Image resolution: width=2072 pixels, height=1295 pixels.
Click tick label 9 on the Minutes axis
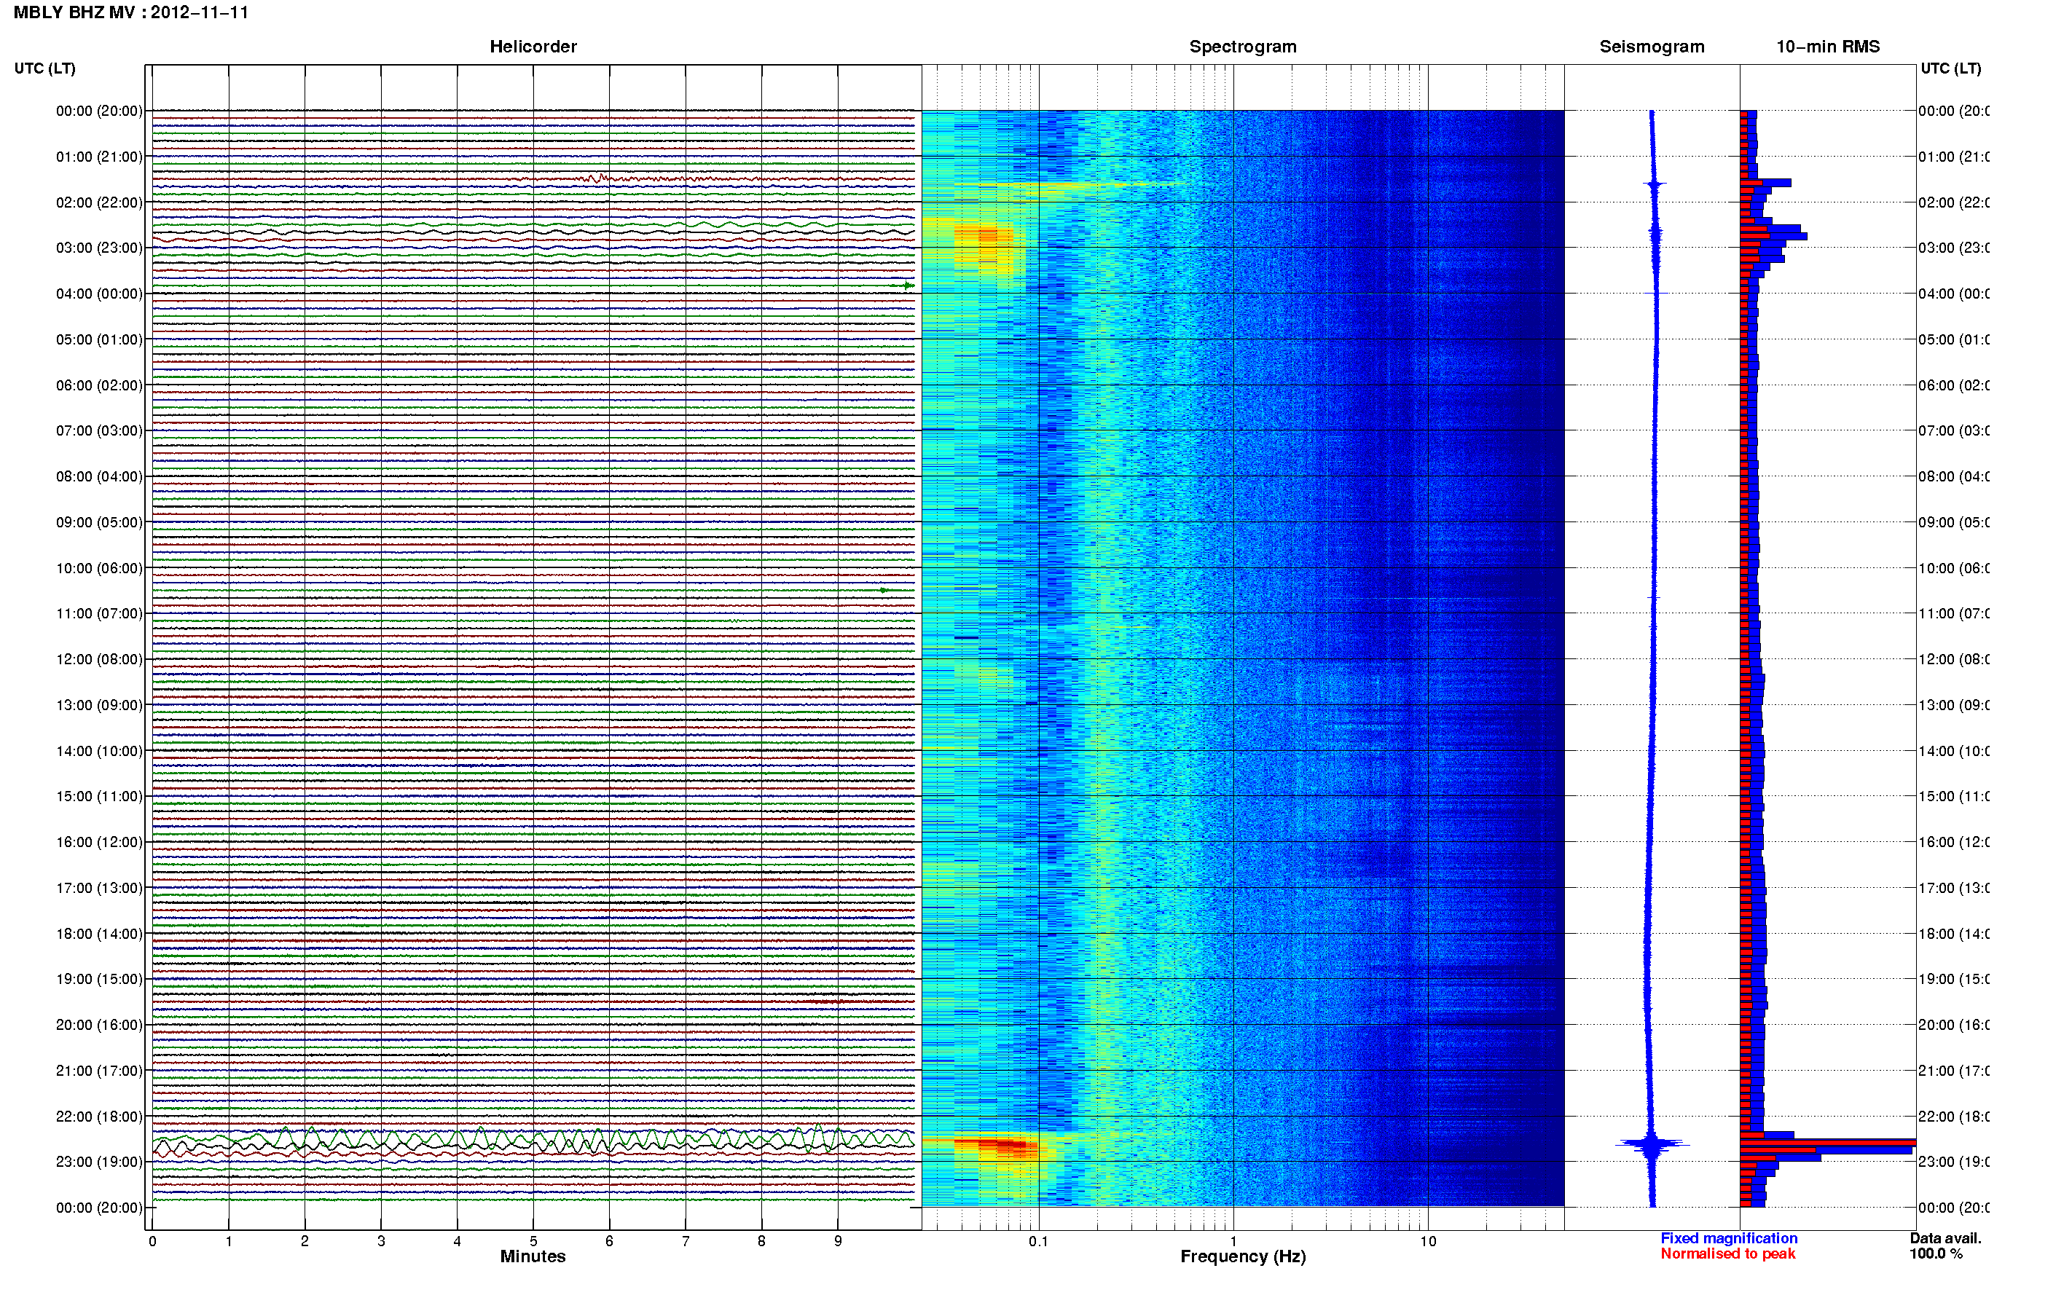(x=838, y=1241)
